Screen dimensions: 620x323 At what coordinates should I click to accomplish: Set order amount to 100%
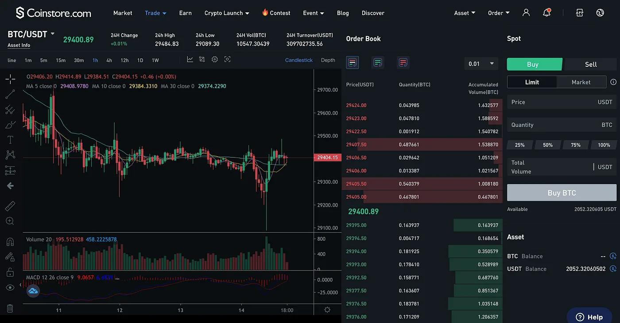[604, 145]
